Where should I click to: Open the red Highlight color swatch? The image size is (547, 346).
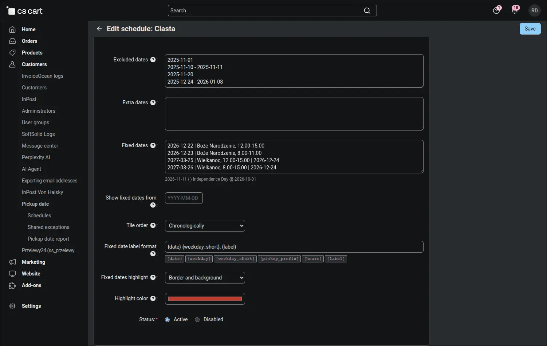pos(205,299)
